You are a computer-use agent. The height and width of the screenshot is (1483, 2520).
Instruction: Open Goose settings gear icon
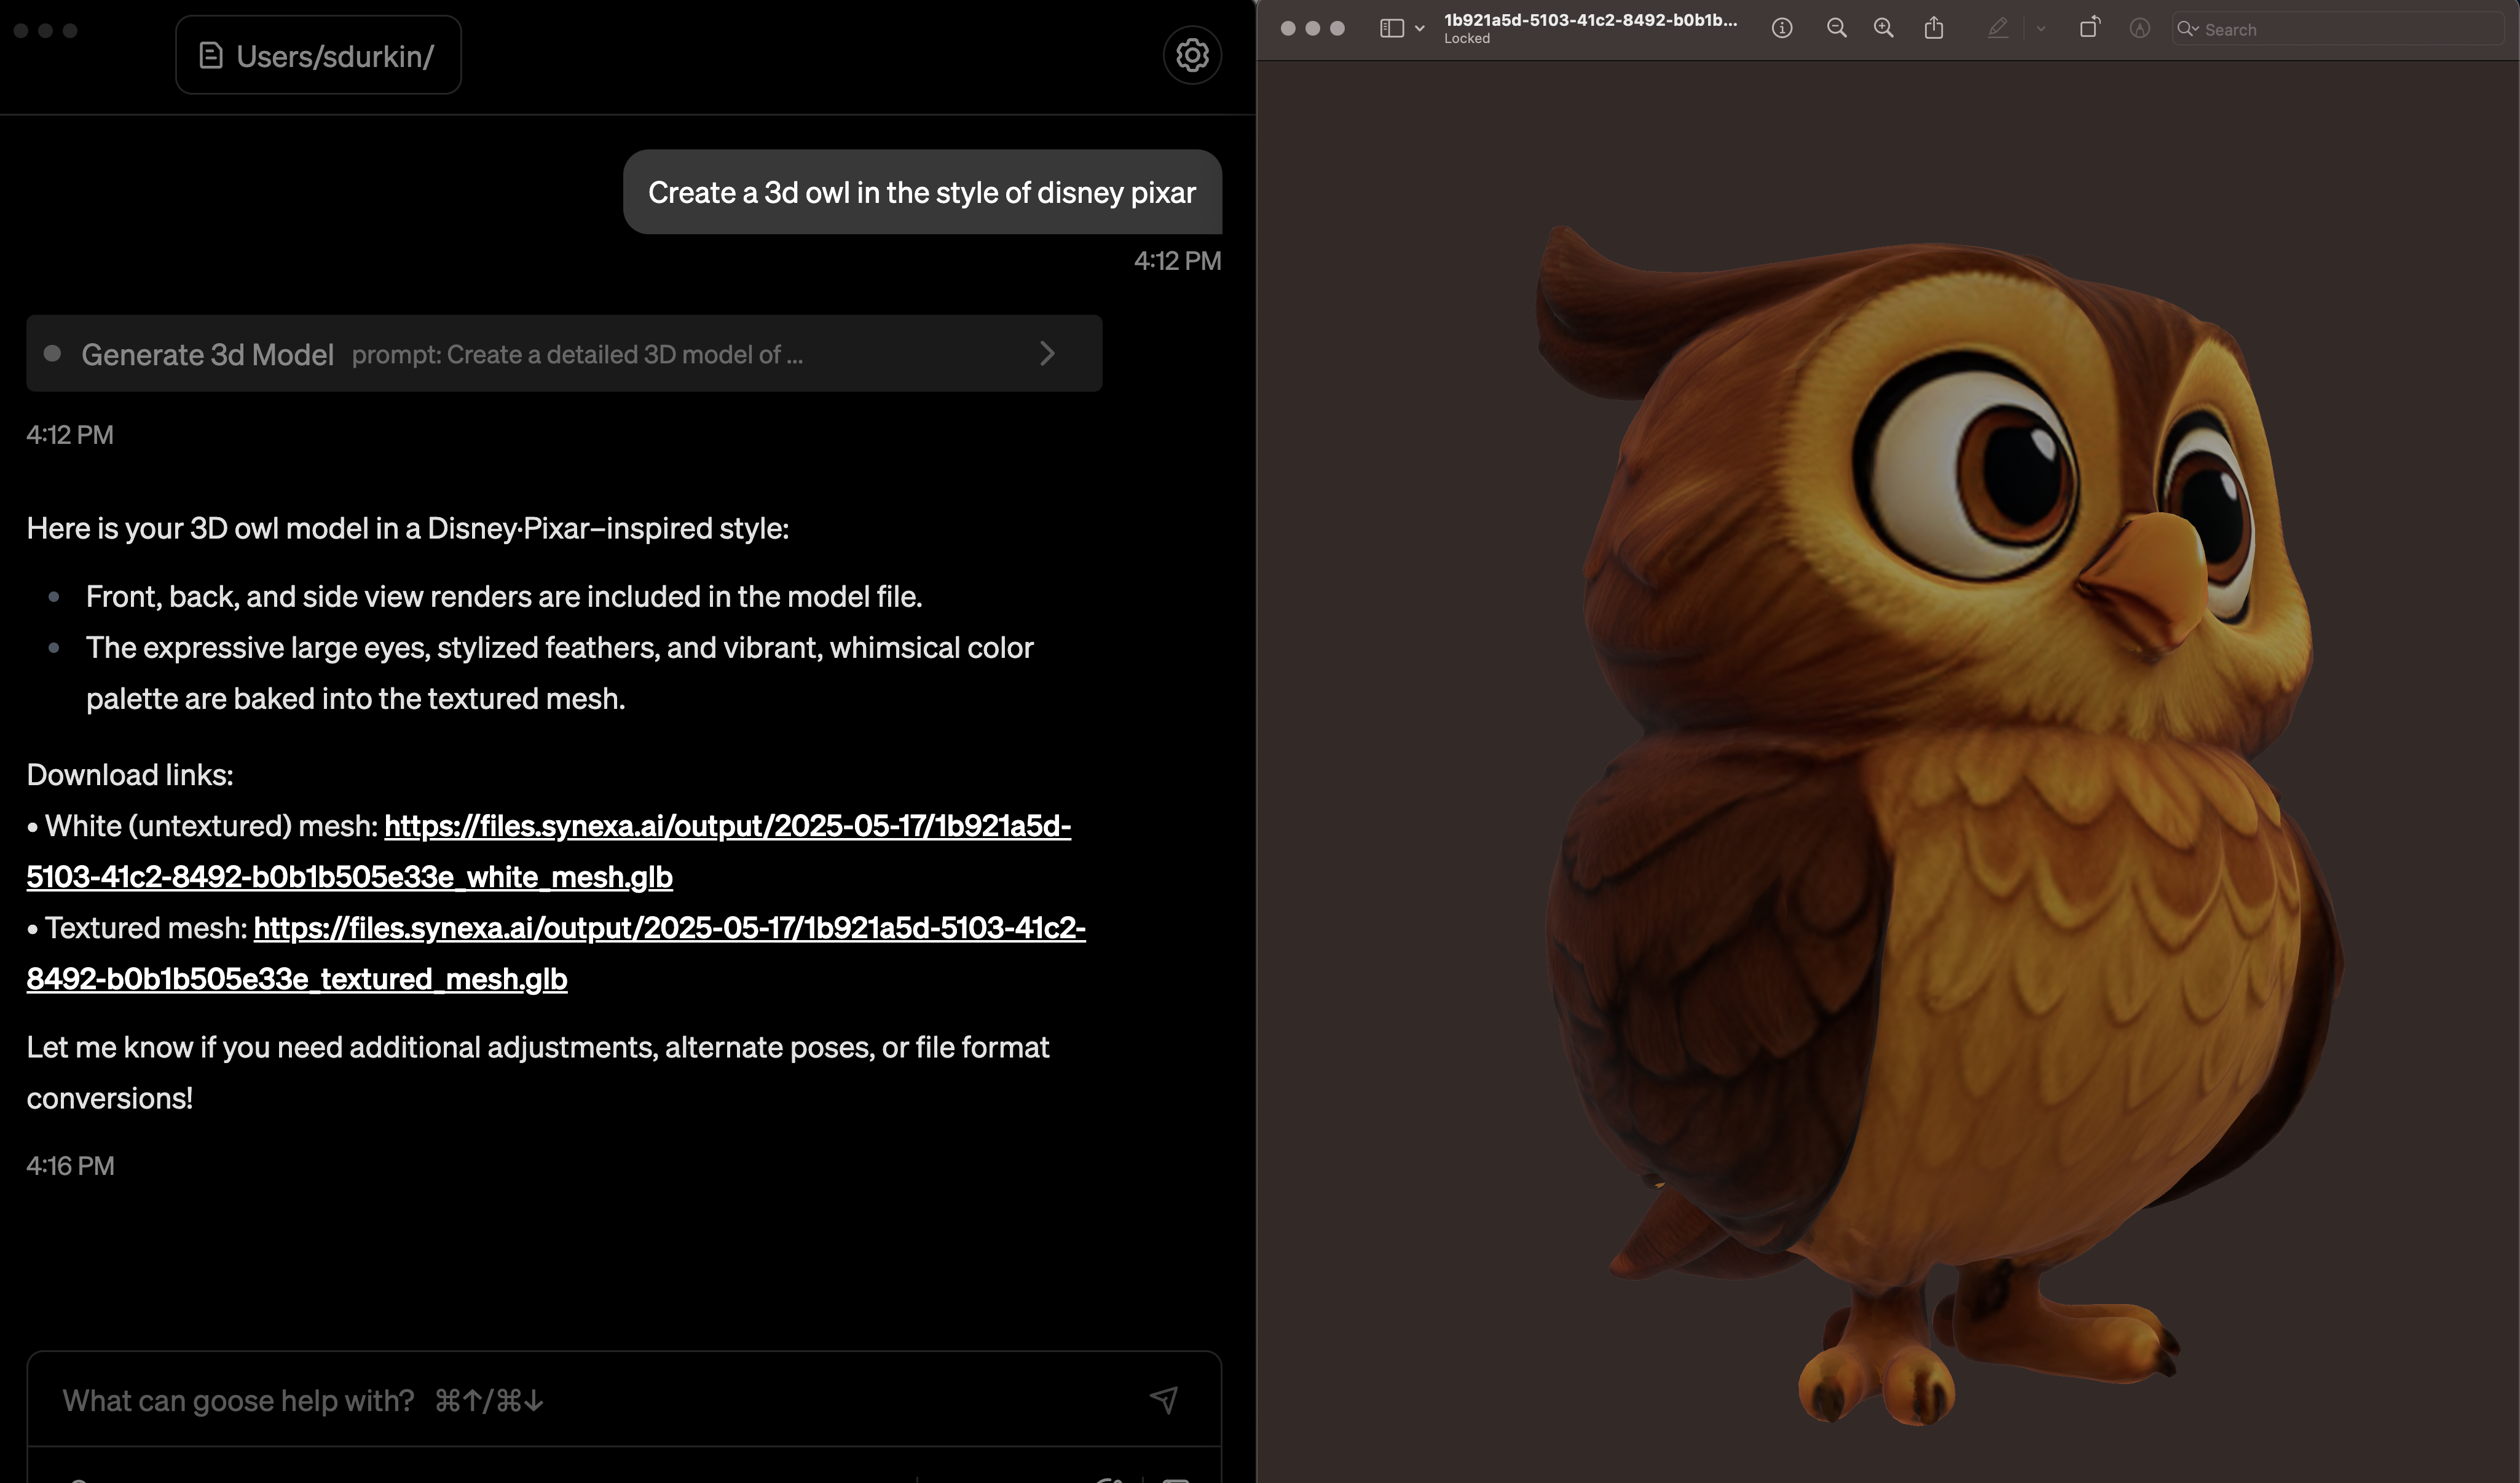[1191, 55]
